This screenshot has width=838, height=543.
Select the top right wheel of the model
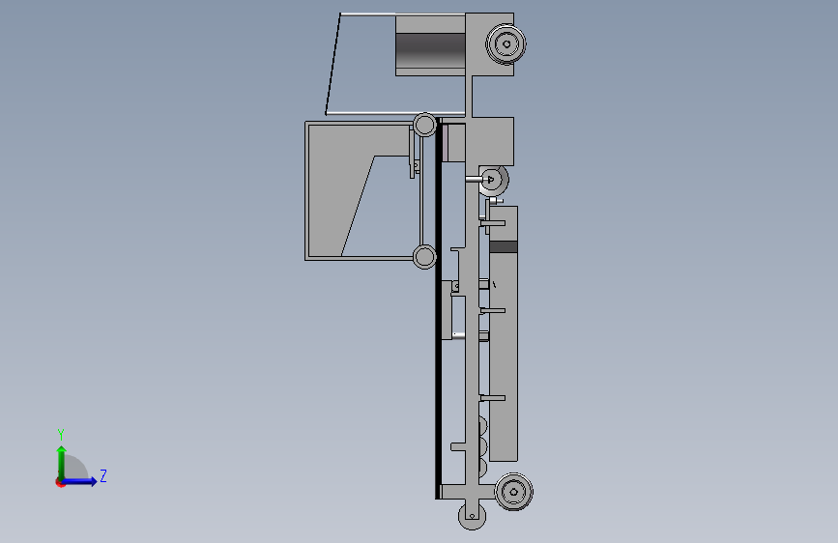(x=506, y=43)
